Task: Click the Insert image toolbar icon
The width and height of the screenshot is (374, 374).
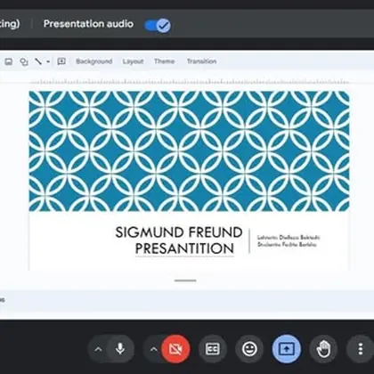Action: (9, 61)
